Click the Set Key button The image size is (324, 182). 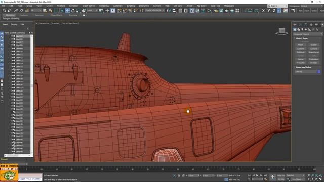[281, 179]
